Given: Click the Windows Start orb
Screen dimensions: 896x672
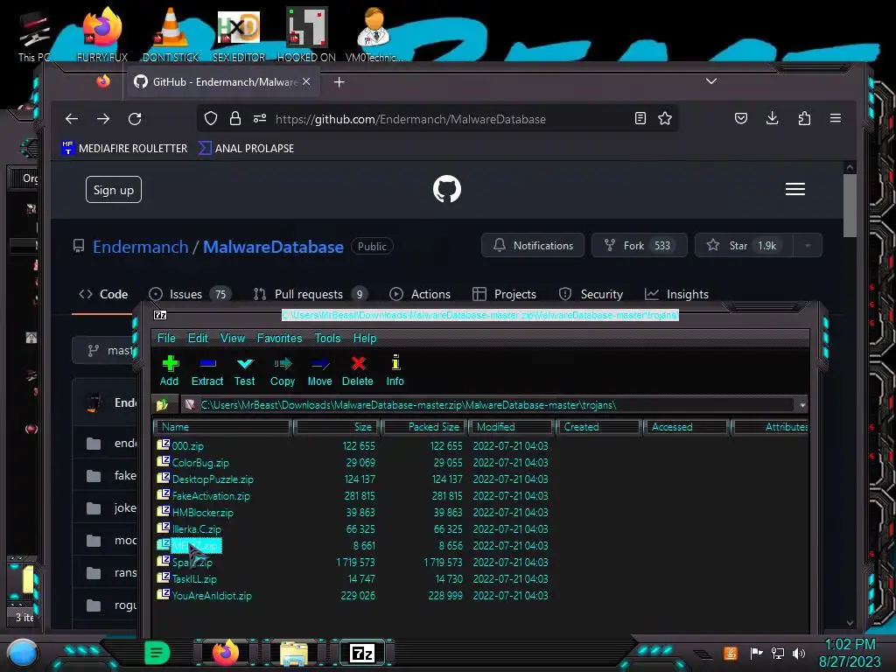Looking at the screenshot, I should (x=23, y=653).
